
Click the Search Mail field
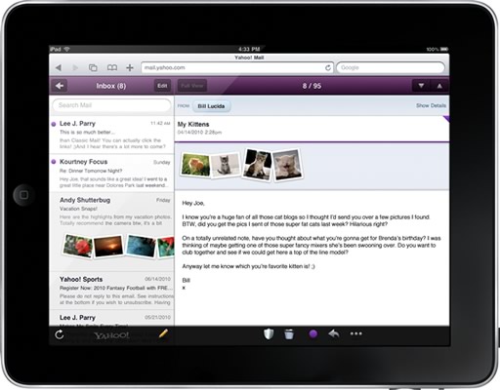click(111, 105)
